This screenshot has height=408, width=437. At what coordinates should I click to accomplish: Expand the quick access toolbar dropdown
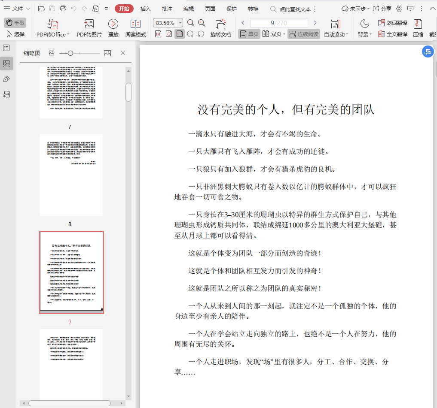coord(106,9)
